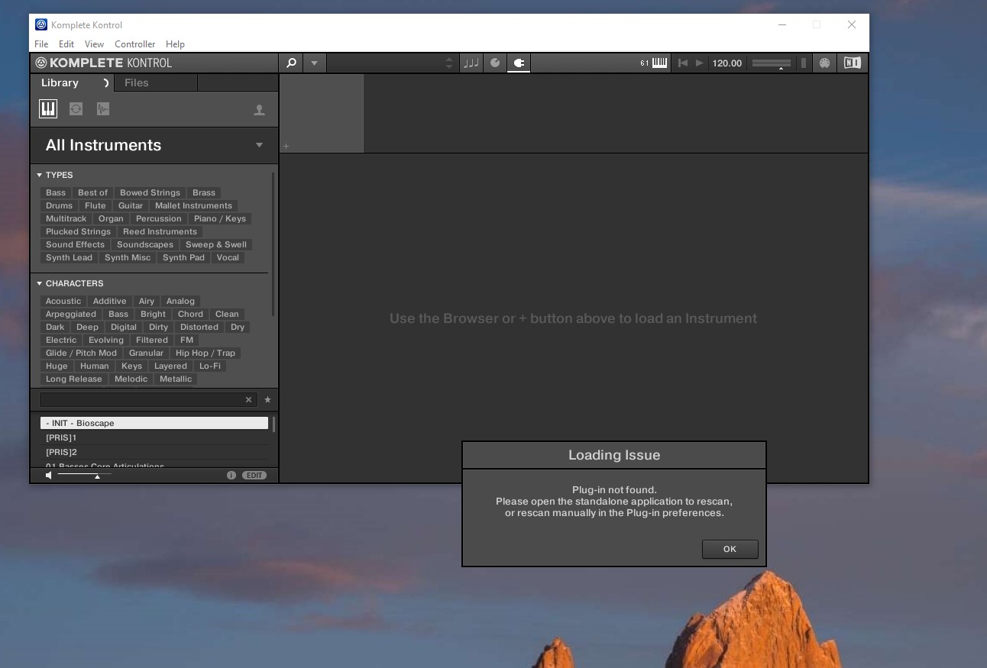Open the header dropdown arrow next to search
This screenshot has width=987, height=668.
[x=314, y=63]
